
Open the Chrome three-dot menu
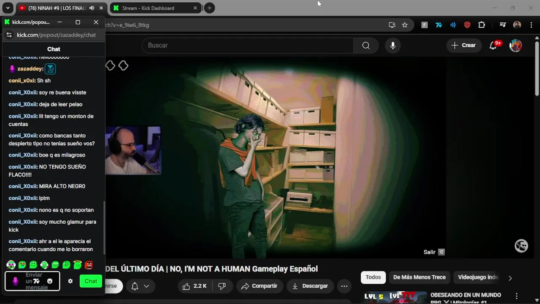[531, 25]
